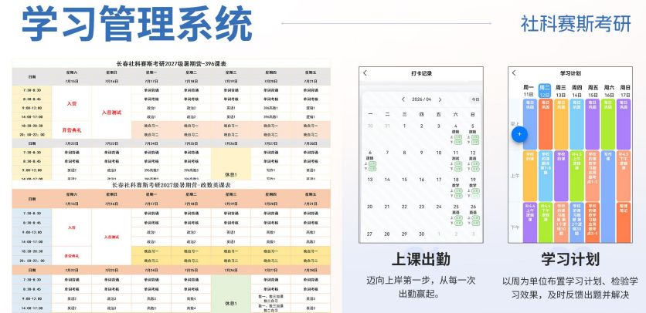Viewport: 646px width, 313px height.
Task: Choose calendar date 30
Action: 421,234
